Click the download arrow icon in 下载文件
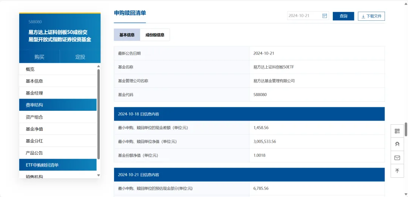The image size is (408, 197). pos(363,16)
